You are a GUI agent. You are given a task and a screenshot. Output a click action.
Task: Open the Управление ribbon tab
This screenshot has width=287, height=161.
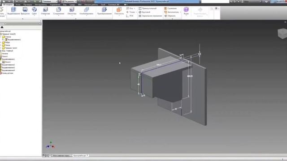(55, 4)
